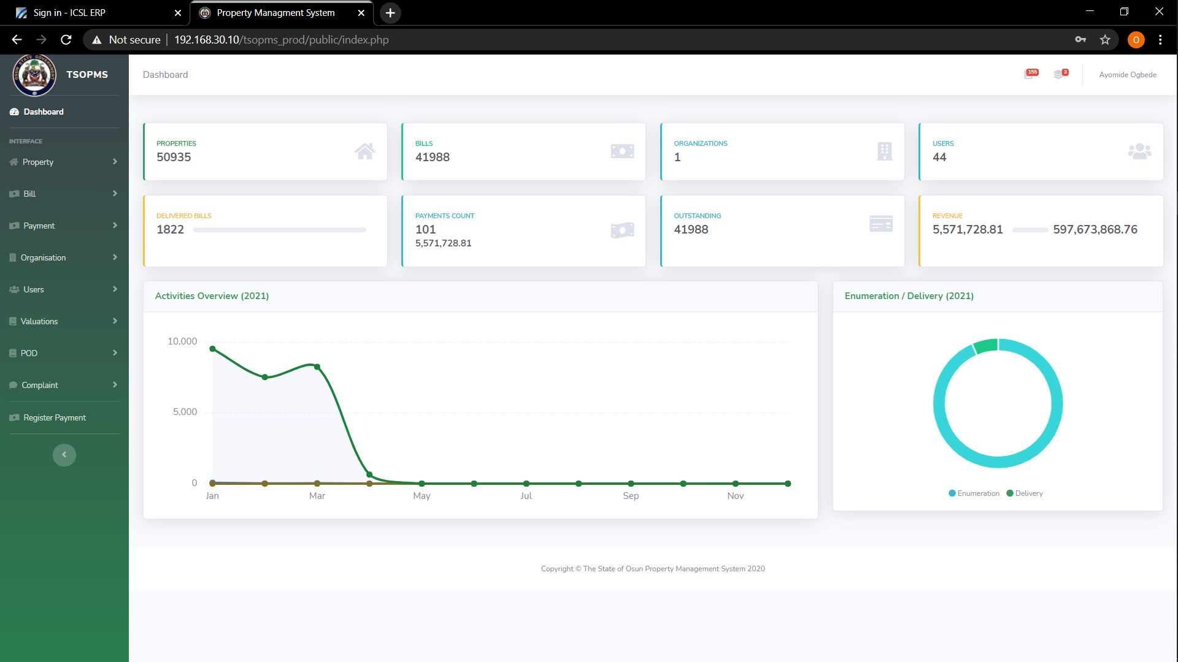1178x662 pixels.
Task: Click the Activities Overview (2021) heading
Action: pyautogui.click(x=212, y=296)
